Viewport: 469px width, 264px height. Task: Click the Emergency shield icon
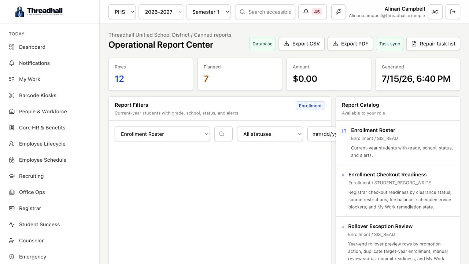coord(12,257)
